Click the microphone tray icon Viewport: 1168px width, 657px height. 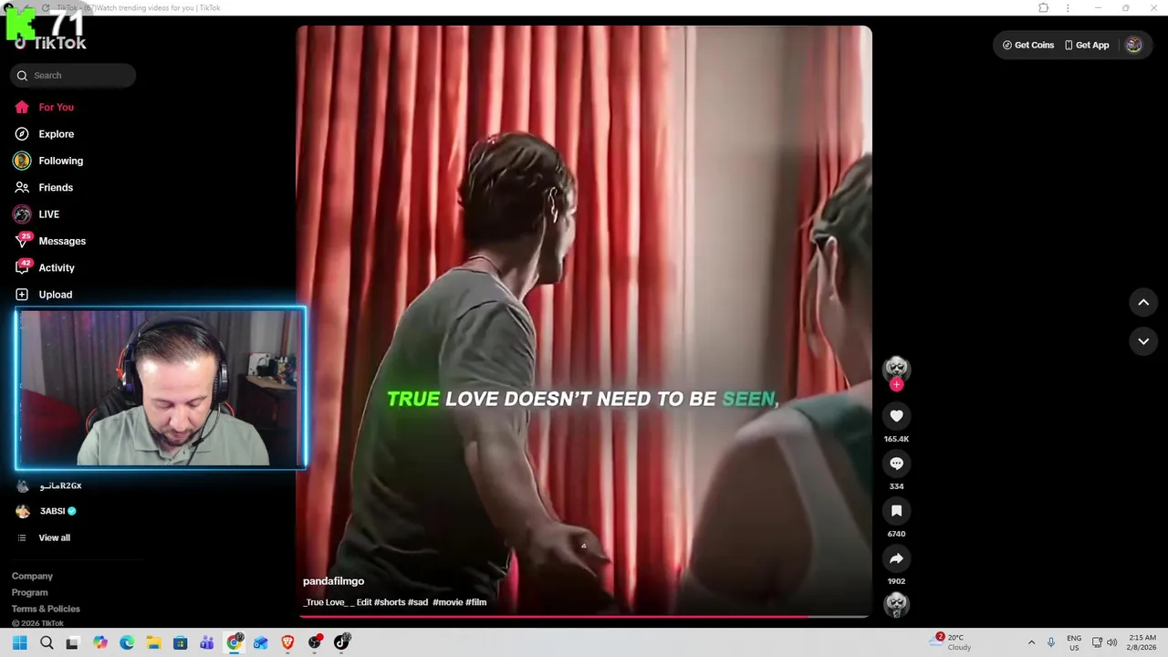(1051, 642)
